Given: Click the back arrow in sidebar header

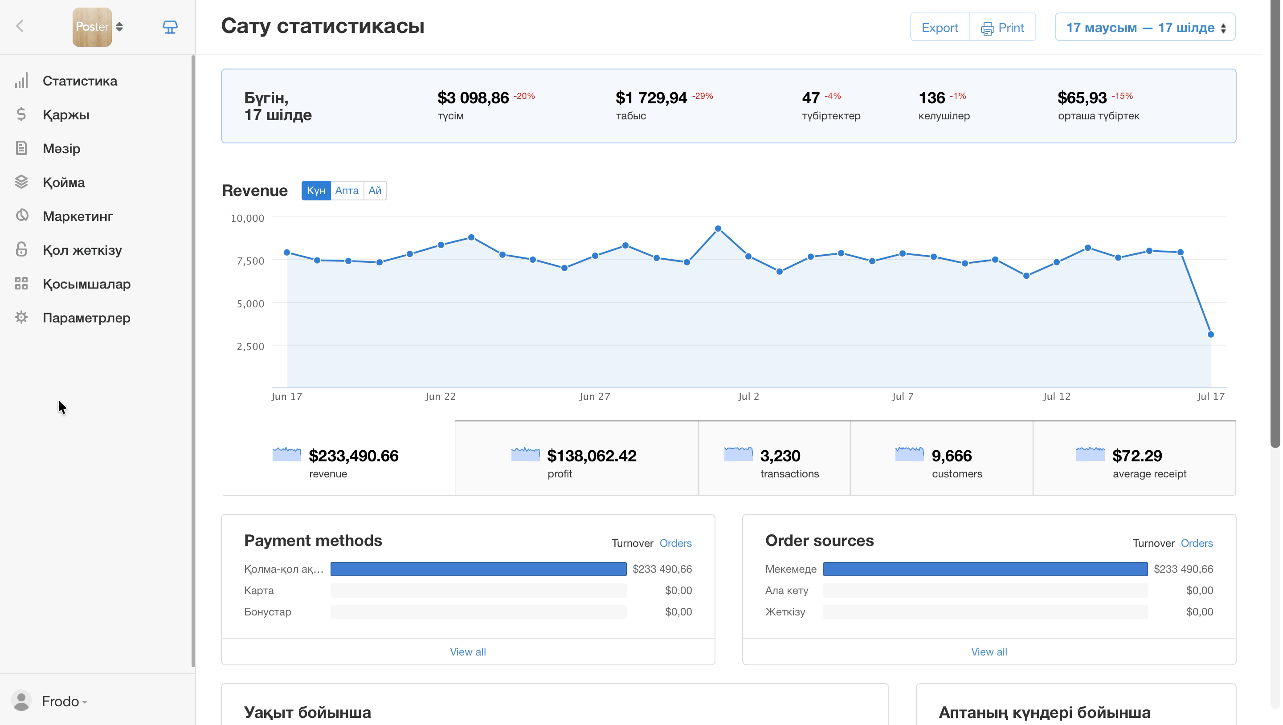Looking at the screenshot, I should pyautogui.click(x=20, y=26).
